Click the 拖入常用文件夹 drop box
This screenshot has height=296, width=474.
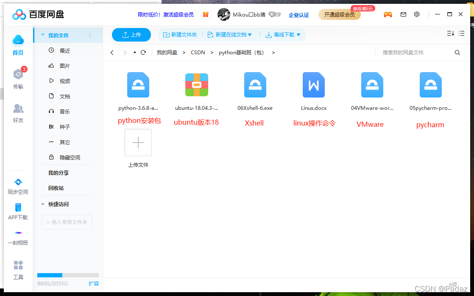(67, 222)
